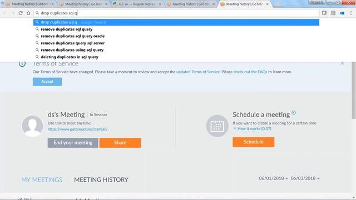Viewport: 356px width, 200px height.
Task: Open the updated Terms of Service link
Action: click(198, 72)
